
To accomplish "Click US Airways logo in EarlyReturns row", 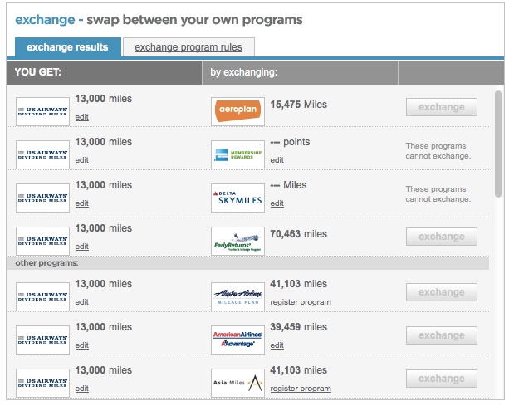I will (x=42, y=241).
